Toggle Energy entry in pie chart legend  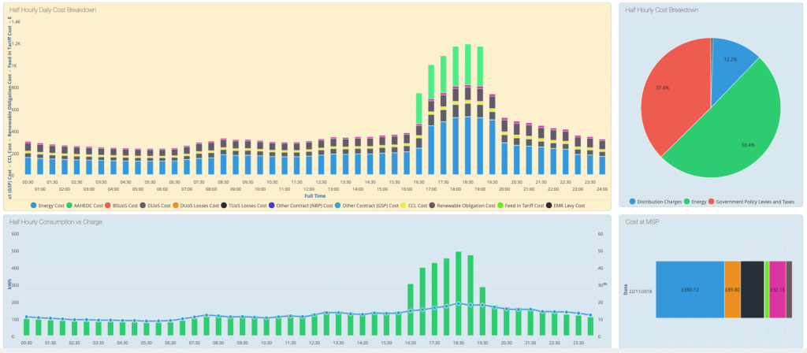tap(694, 201)
